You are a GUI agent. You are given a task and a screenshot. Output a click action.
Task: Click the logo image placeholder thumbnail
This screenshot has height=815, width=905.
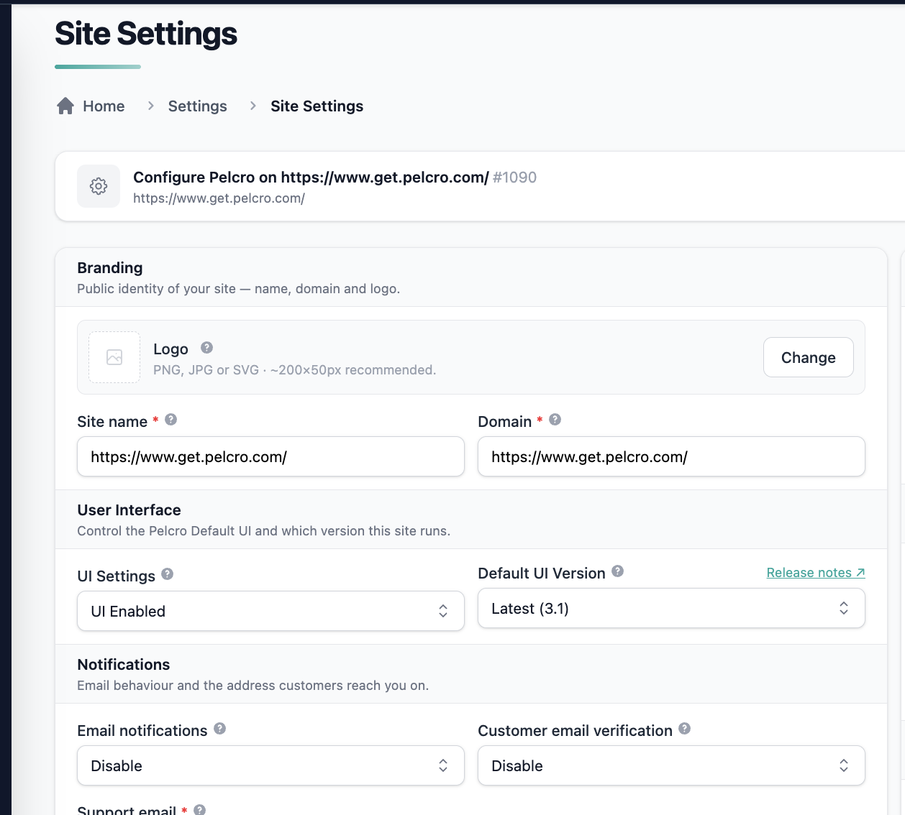click(114, 357)
